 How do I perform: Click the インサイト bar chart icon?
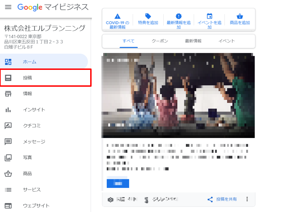coord(8,110)
